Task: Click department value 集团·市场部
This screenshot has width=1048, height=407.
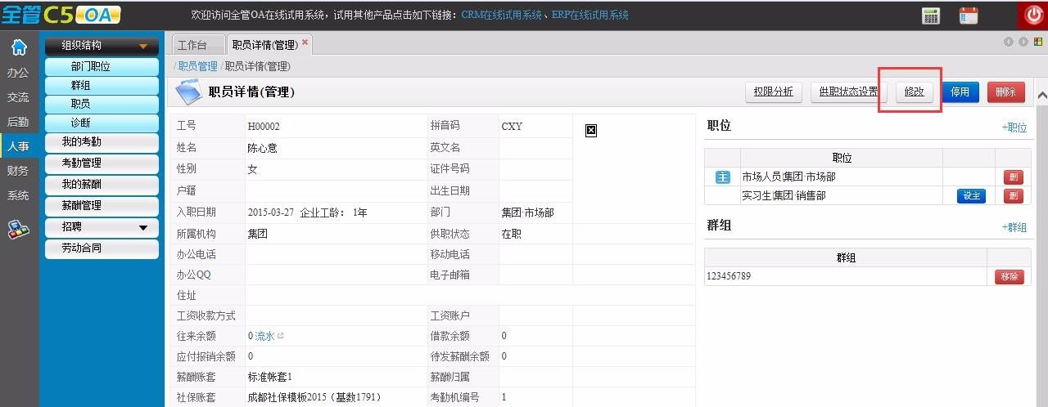Action: [527, 212]
